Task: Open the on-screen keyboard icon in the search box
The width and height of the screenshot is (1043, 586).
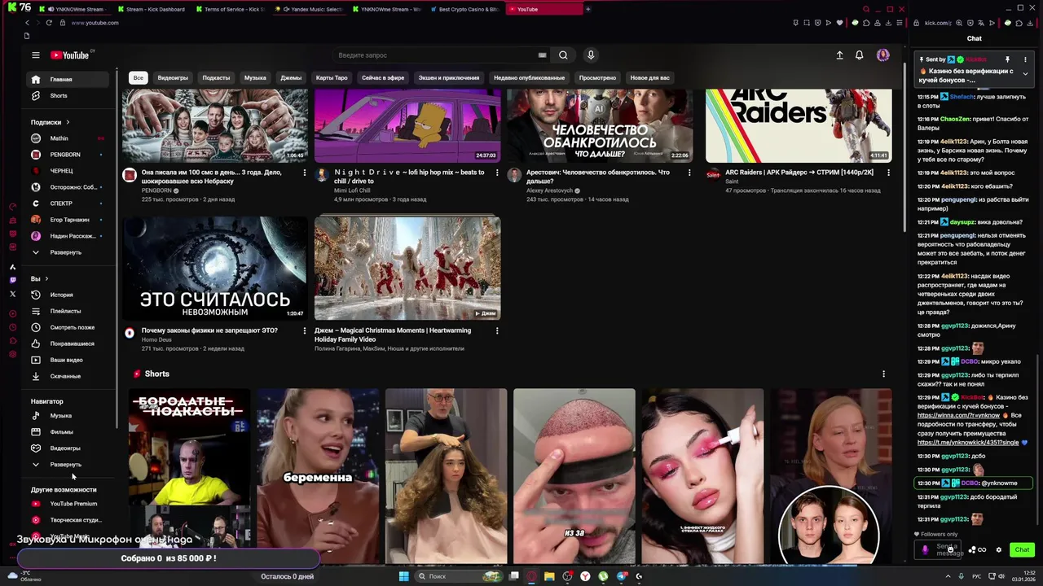Action: click(x=542, y=55)
